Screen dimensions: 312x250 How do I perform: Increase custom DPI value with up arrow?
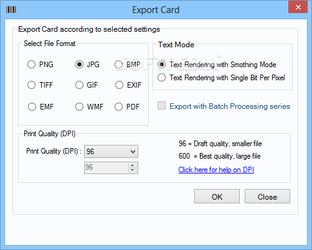pyautogui.click(x=133, y=165)
